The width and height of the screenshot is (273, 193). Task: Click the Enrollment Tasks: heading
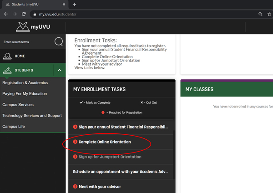[x=96, y=41]
